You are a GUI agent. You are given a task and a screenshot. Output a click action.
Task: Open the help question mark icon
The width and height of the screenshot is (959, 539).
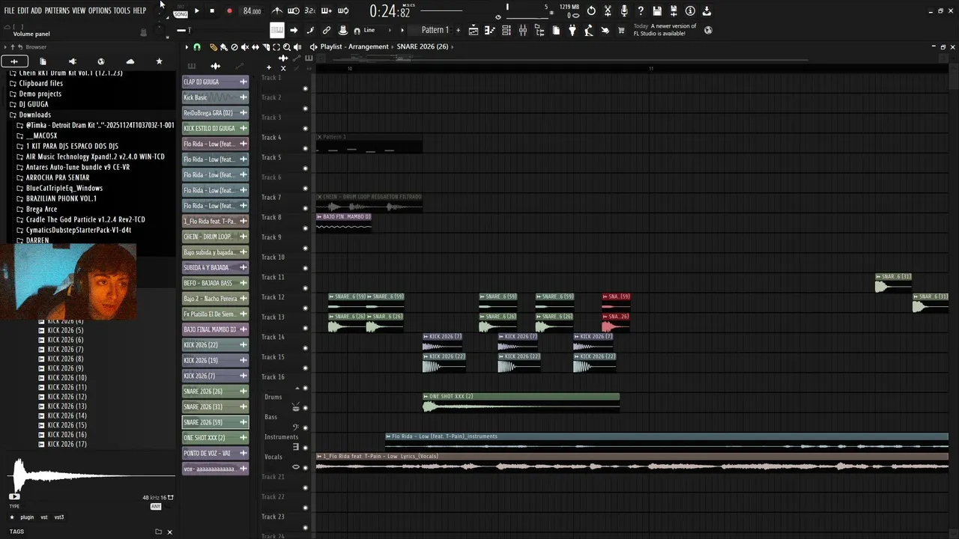coord(641,10)
